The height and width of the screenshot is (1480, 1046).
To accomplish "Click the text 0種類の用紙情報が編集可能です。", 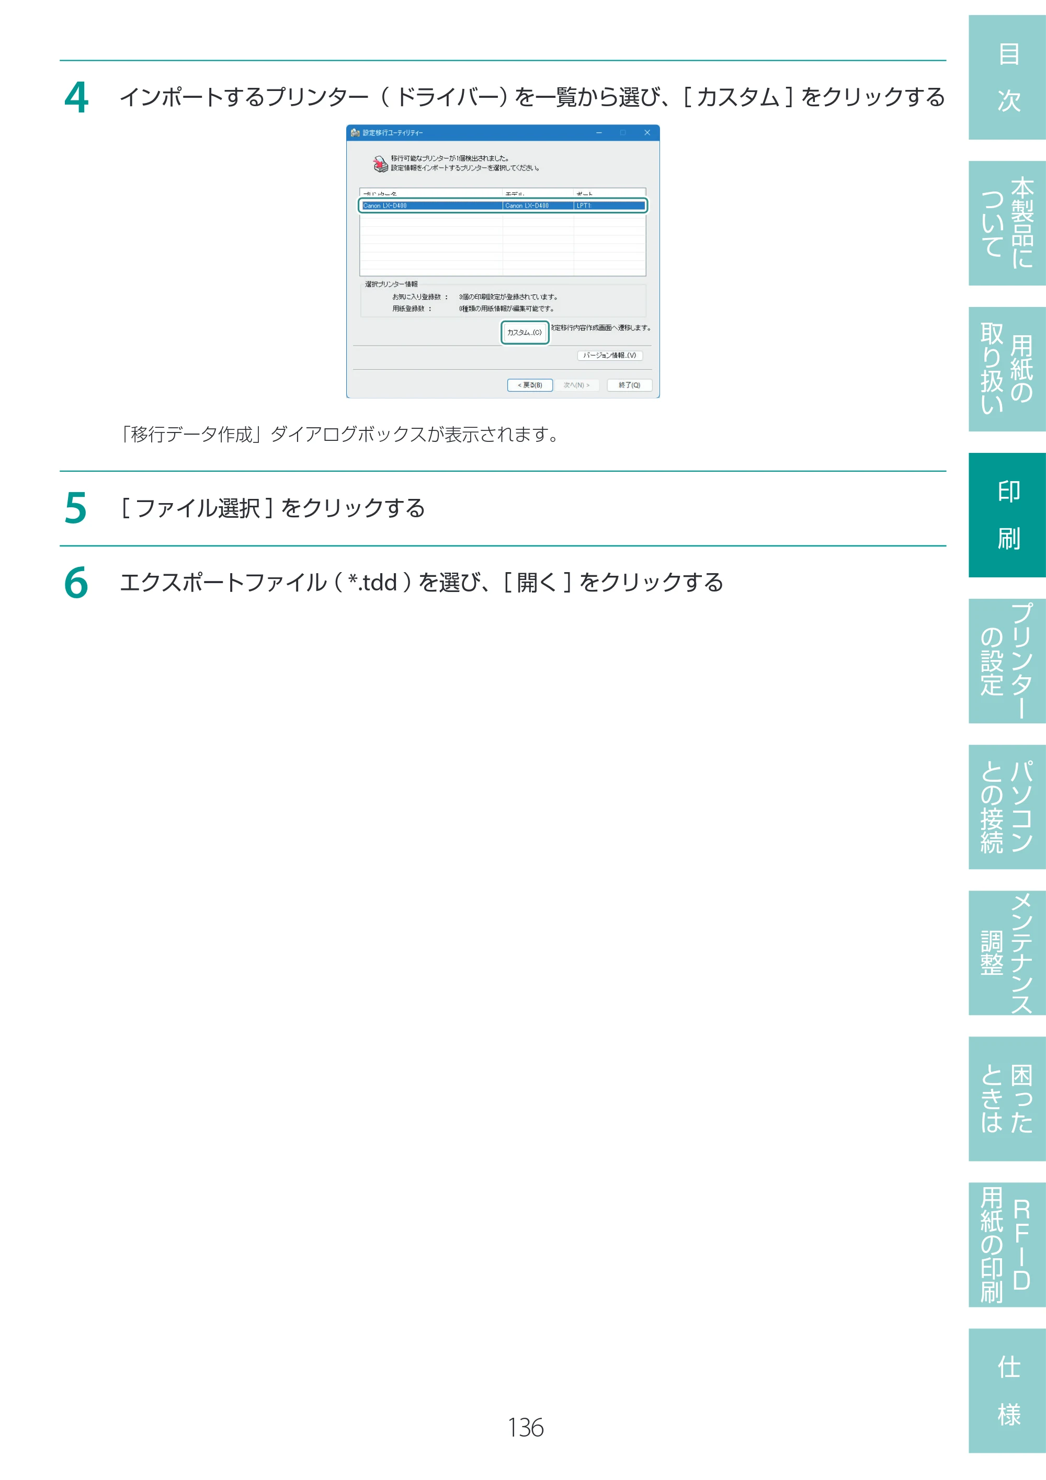I will tap(507, 309).
